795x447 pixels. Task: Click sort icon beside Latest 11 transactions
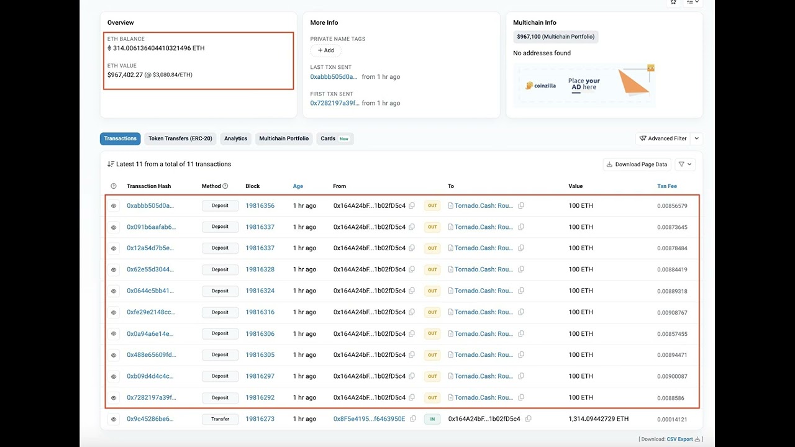111,164
